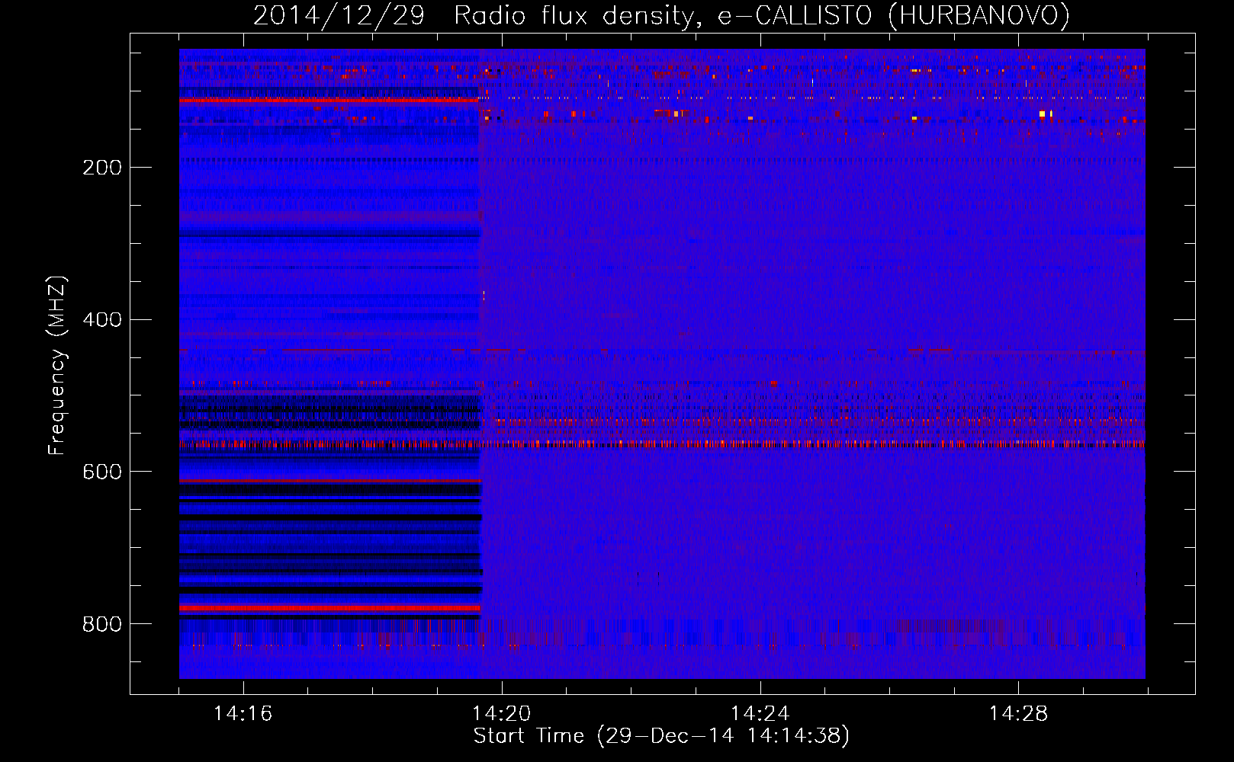Viewport: 1234px width, 762px height.
Task: Click the 14:16 time tick label
Action: pyautogui.click(x=243, y=714)
